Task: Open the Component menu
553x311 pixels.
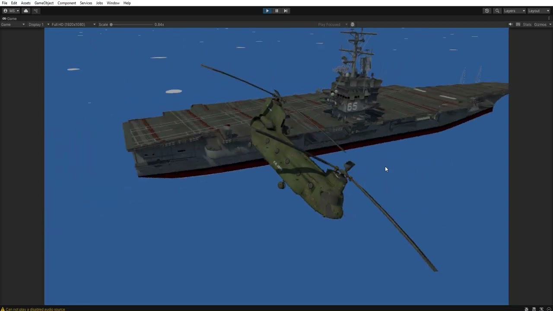Action: (67, 3)
